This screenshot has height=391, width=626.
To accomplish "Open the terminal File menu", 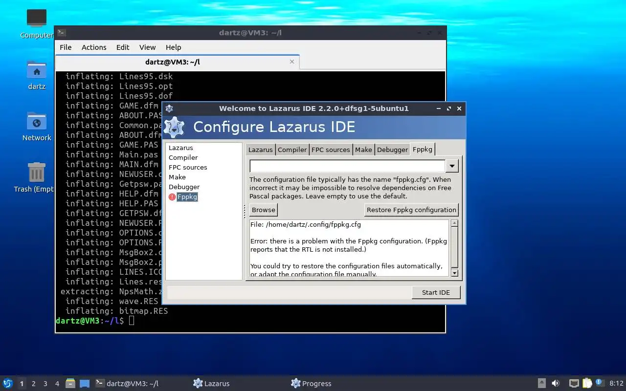I will (x=66, y=47).
